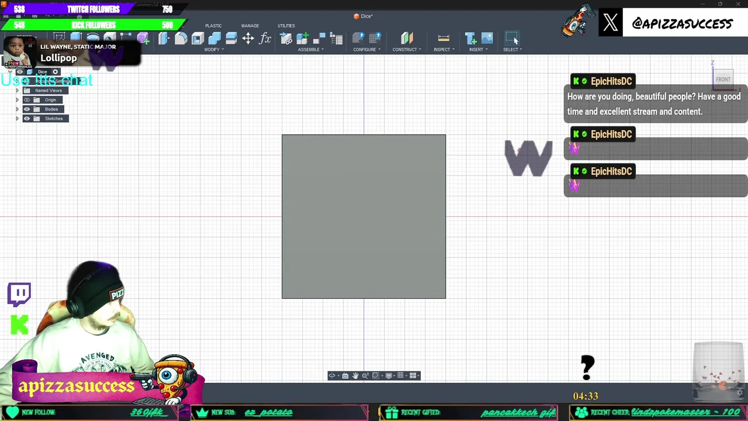Hide the Bodies folder via eye icon
748x421 pixels.
point(27,109)
